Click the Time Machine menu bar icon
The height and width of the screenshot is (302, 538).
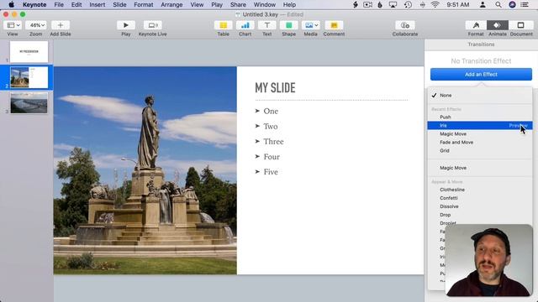(408, 5)
